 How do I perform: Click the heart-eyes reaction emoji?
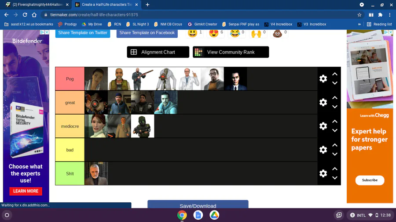tap(214, 33)
